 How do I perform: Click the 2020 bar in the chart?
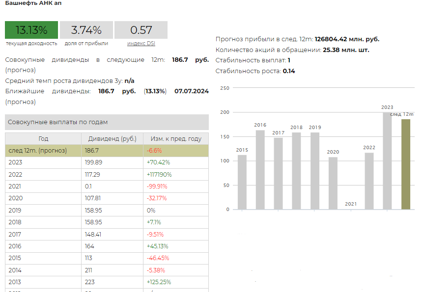[333, 184]
